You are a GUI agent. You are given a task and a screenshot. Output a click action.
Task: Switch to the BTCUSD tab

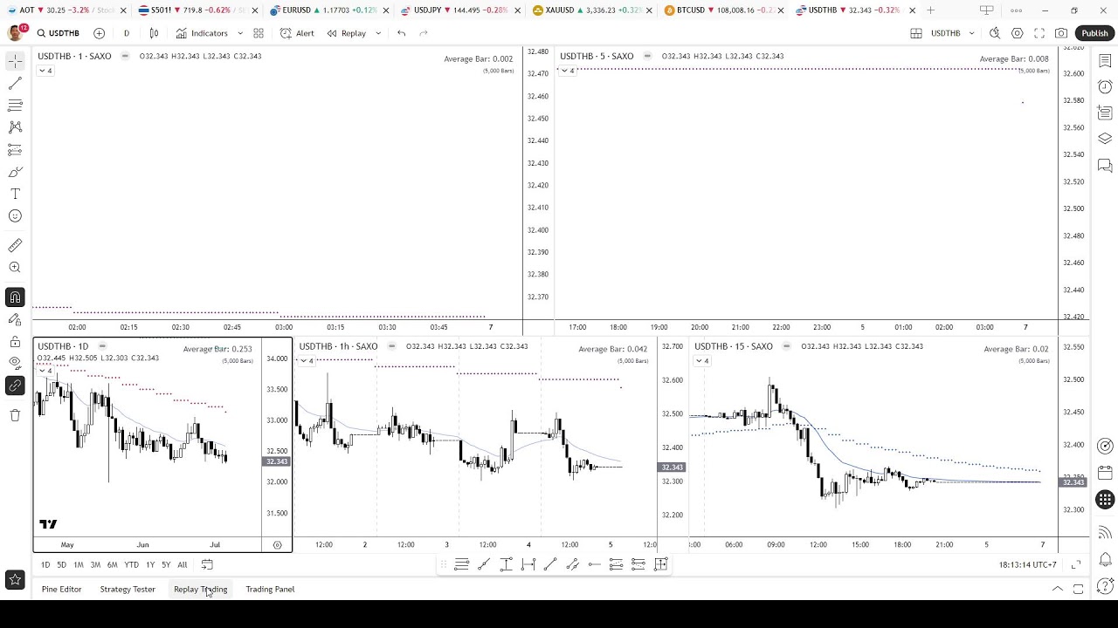click(721, 10)
